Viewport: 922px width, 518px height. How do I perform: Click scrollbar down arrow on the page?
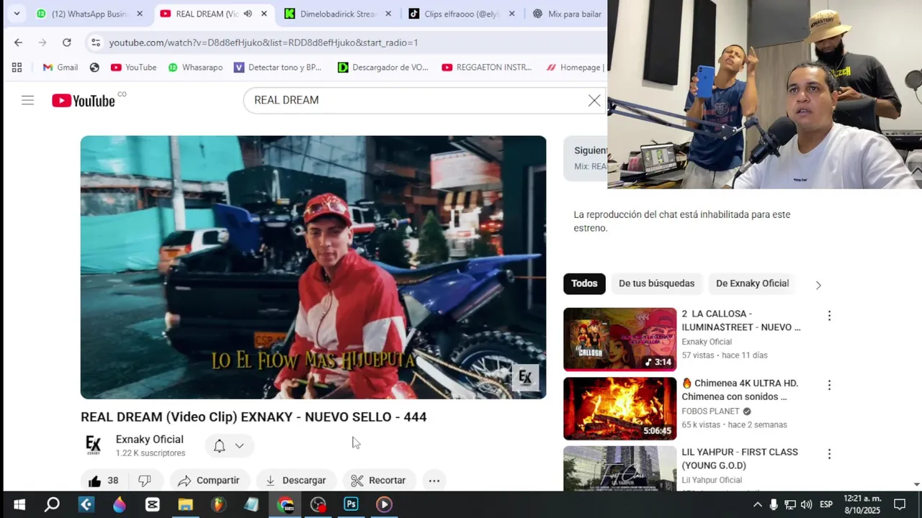[x=916, y=485]
